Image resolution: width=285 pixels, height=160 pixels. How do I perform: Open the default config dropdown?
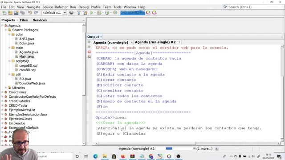54,13
